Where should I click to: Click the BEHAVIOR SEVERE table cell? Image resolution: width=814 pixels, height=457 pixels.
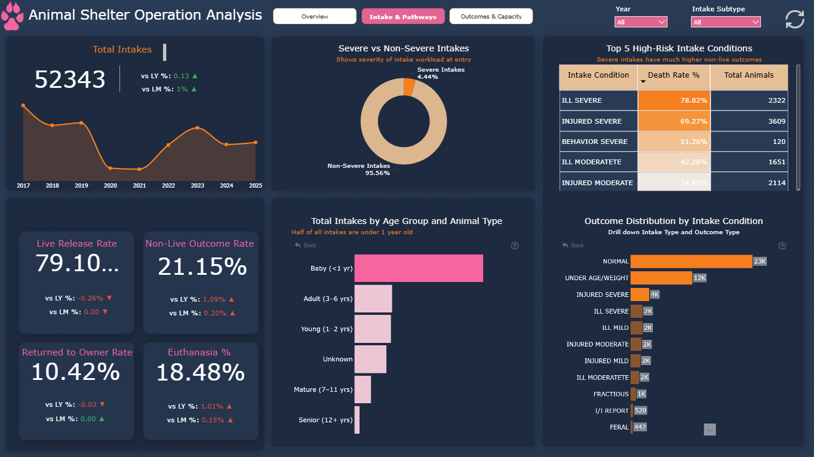pos(598,142)
